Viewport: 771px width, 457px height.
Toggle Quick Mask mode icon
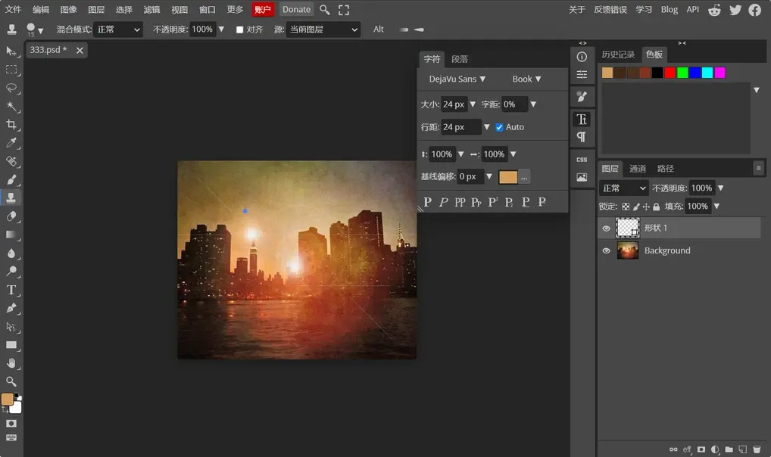pos(11,424)
